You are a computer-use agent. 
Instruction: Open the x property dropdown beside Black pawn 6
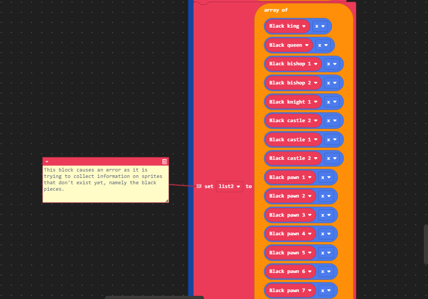[326, 271]
